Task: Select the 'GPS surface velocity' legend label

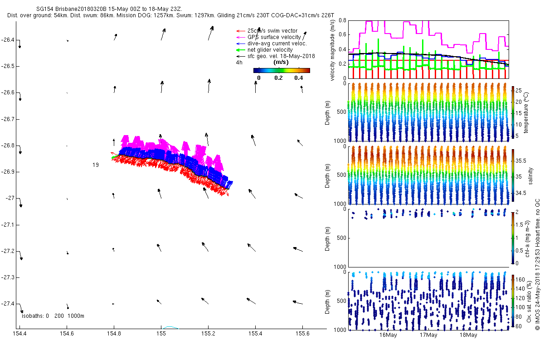Action: (x=274, y=37)
